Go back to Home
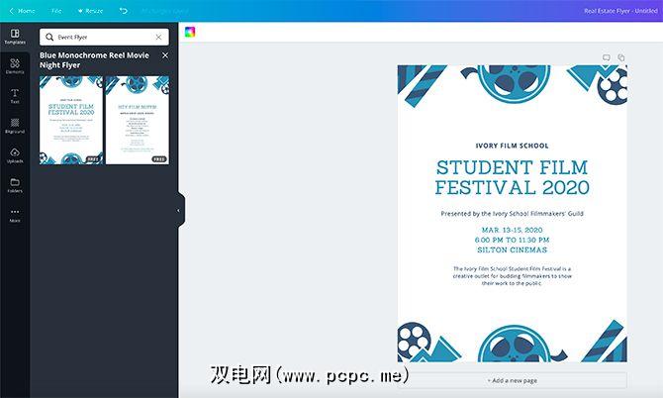 pyautogui.click(x=23, y=11)
